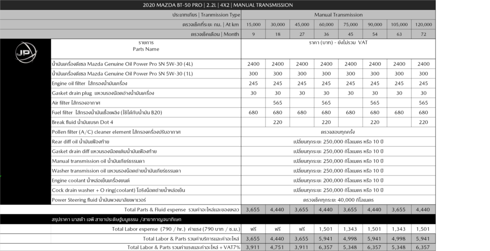Click the 15,000 km column header
The image size is (490, 251).
point(254,24)
